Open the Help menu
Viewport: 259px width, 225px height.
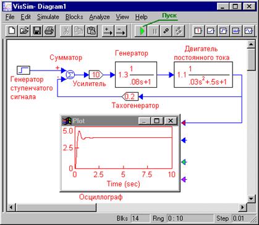click(x=142, y=17)
